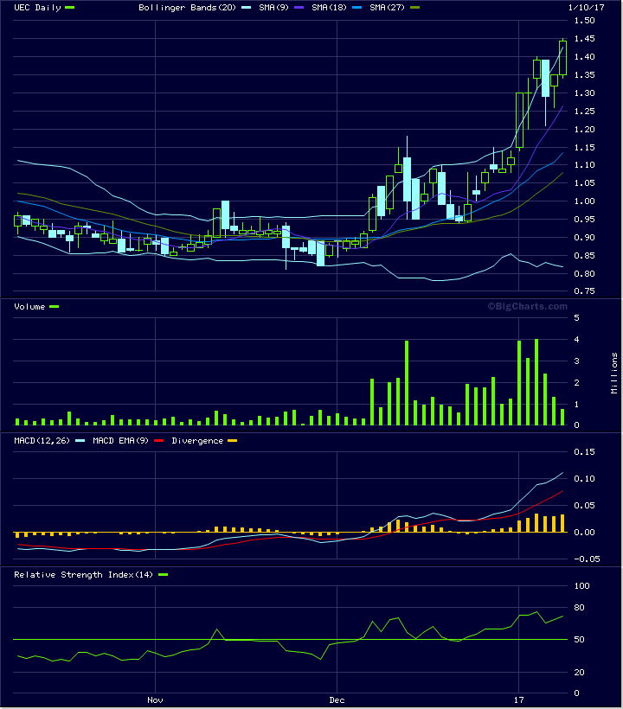Click the 1.50 price axis label

click(x=585, y=21)
